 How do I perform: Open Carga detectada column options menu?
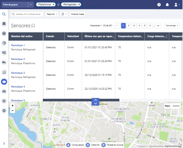167,36
